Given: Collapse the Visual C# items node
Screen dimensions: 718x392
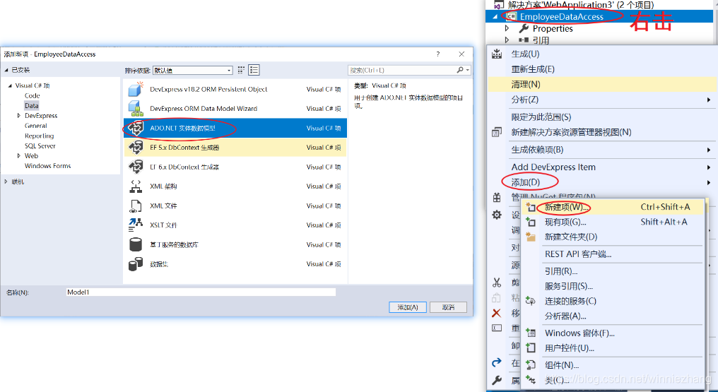Looking at the screenshot, I should coord(10,85).
